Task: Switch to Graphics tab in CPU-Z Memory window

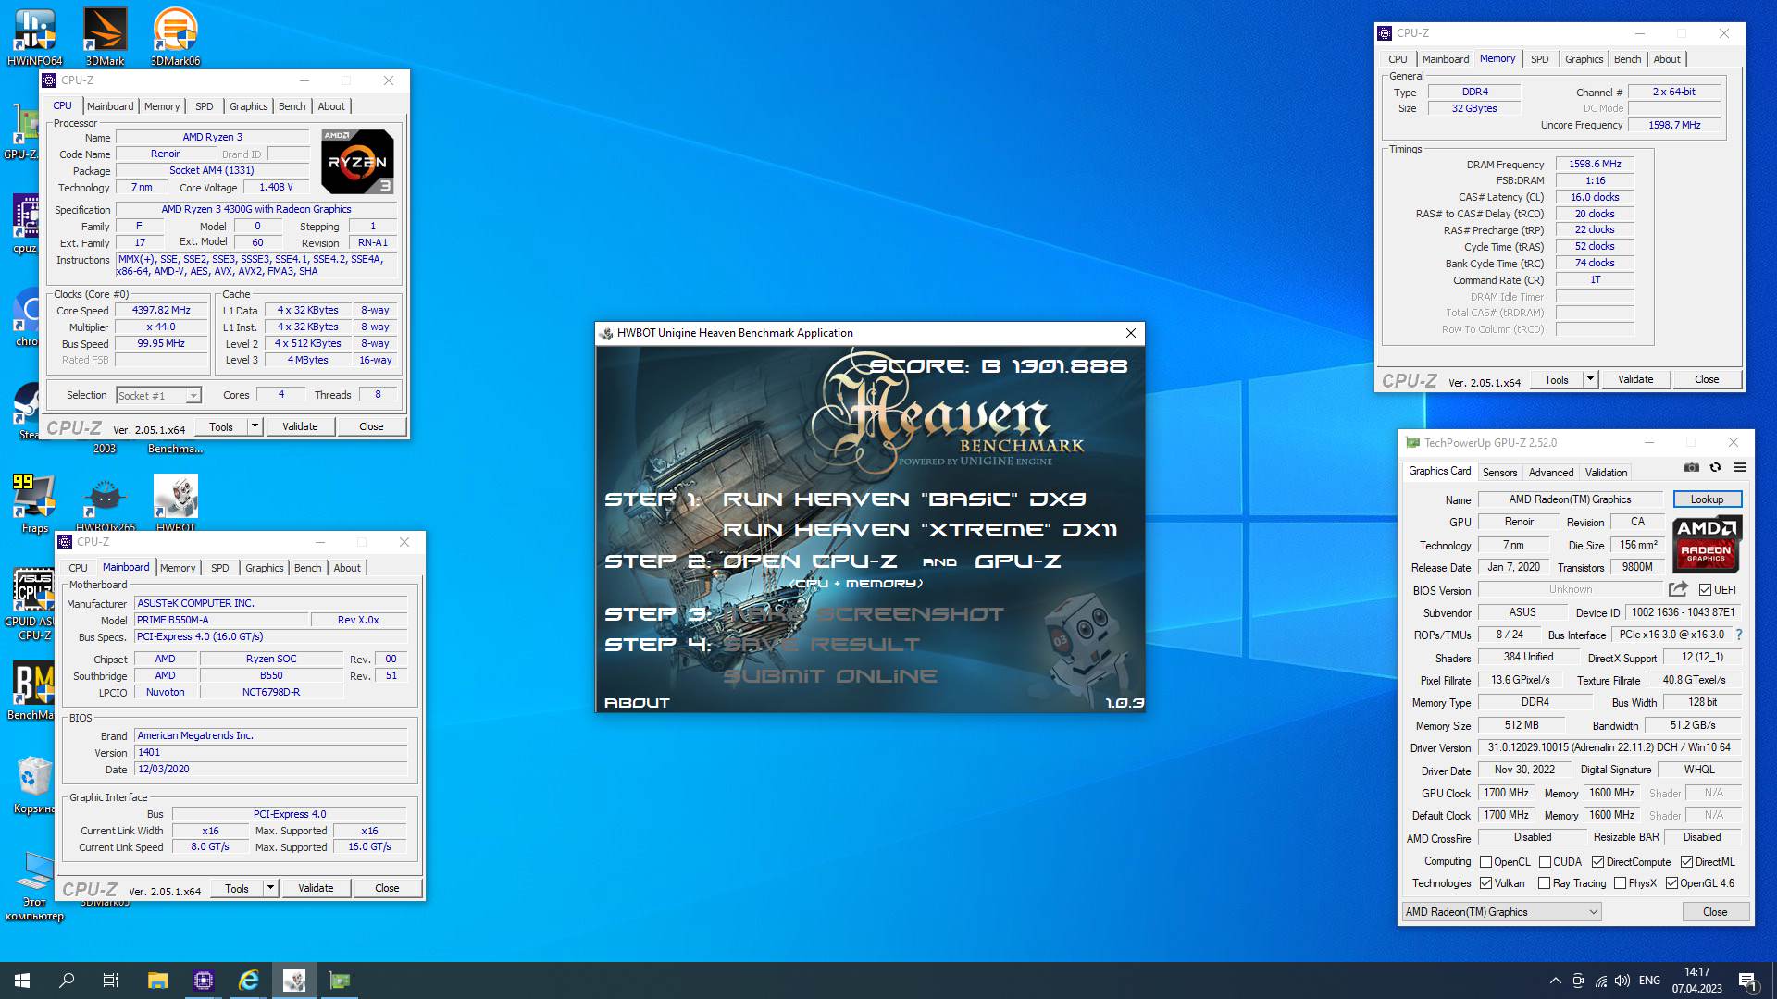Action: click(1584, 59)
